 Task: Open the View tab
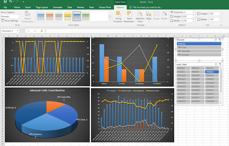[x=91, y=7]
